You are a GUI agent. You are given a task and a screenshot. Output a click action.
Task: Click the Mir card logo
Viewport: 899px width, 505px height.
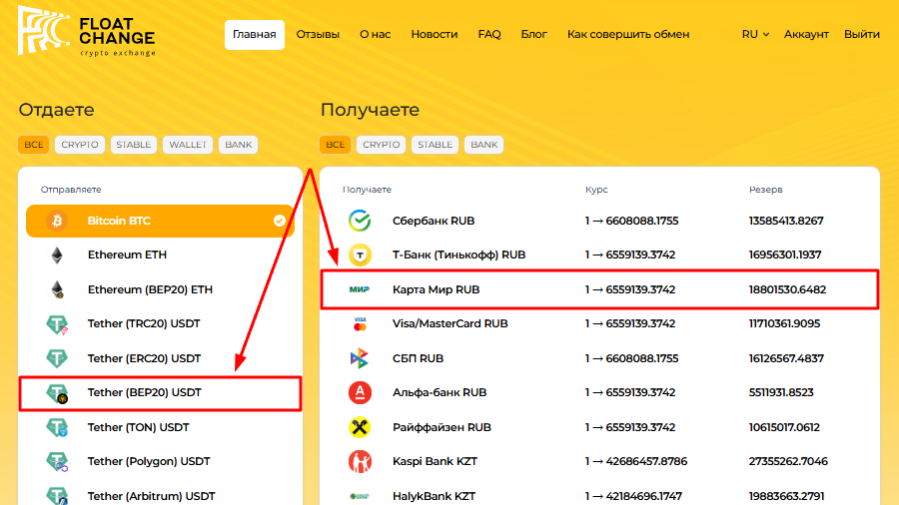pos(360,289)
